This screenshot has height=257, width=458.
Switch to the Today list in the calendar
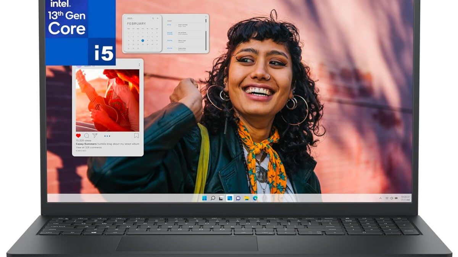coord(169,21)
